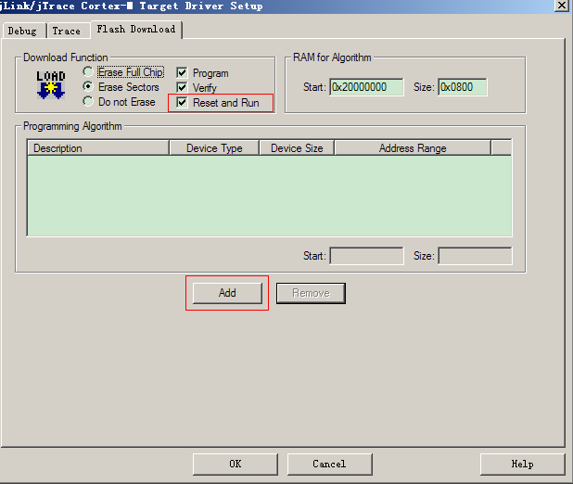The image size is (573, 484).
Task: Add a programming algorithm
Action: point(227,293)
